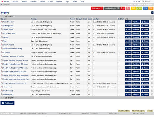Sort table by Next Run column header
The image size is (154, 121).
click(121, 19)
